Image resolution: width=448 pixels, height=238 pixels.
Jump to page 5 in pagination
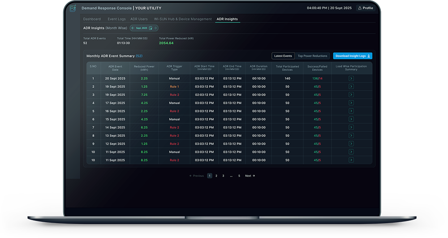tap(239, 176)
